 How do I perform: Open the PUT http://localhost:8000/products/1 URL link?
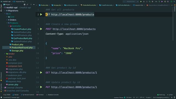click(74, 87)
